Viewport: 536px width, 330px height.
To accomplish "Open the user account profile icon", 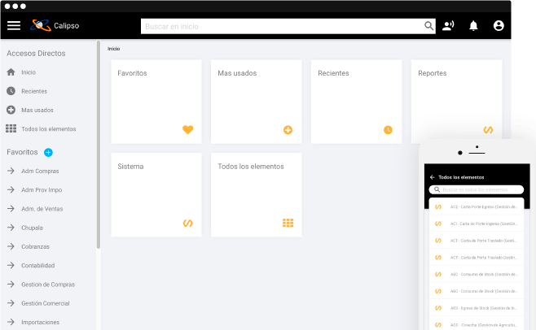I will (x=499, y=25).
